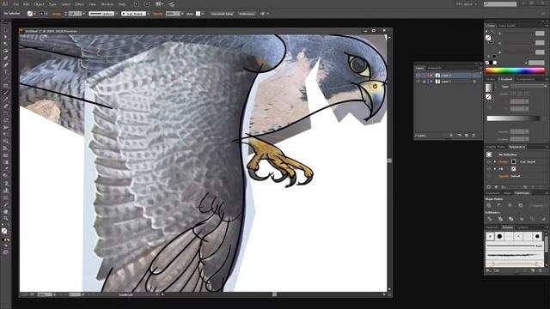Open the Effect menu
The width and height of the screenshot is (550, 309).
80,4
